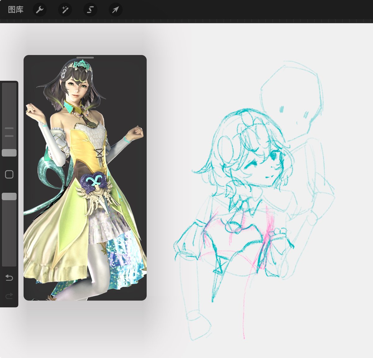The image size is (373, 358).
Task: Undo the last stroke
Action: pos(9,278)
